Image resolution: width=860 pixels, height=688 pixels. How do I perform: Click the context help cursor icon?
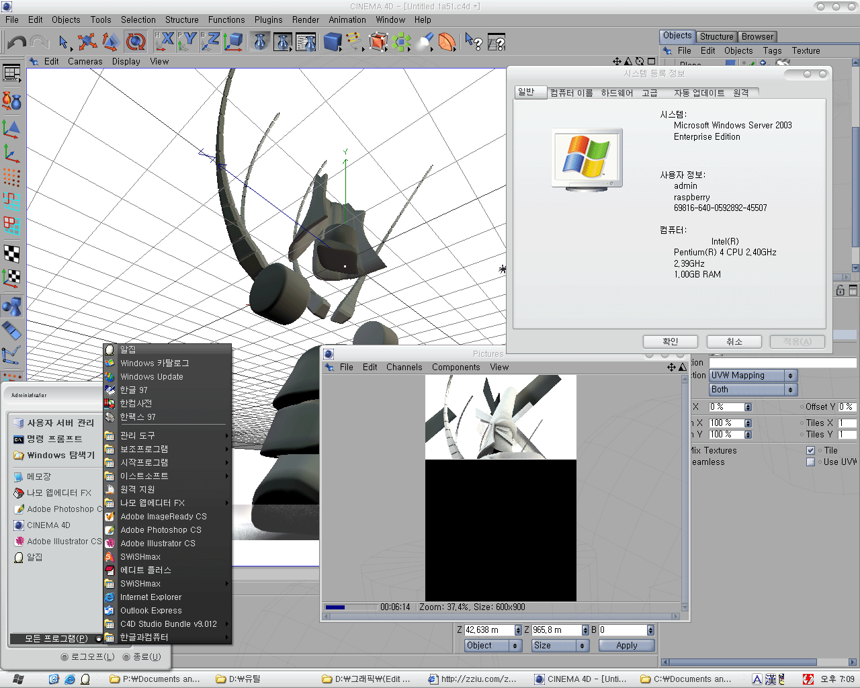[474, 42]
